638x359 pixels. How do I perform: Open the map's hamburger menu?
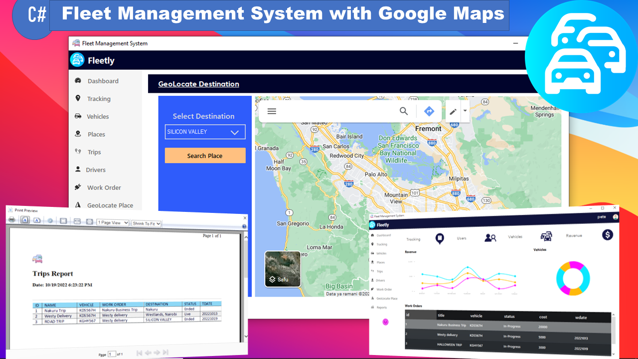point(272,111)
